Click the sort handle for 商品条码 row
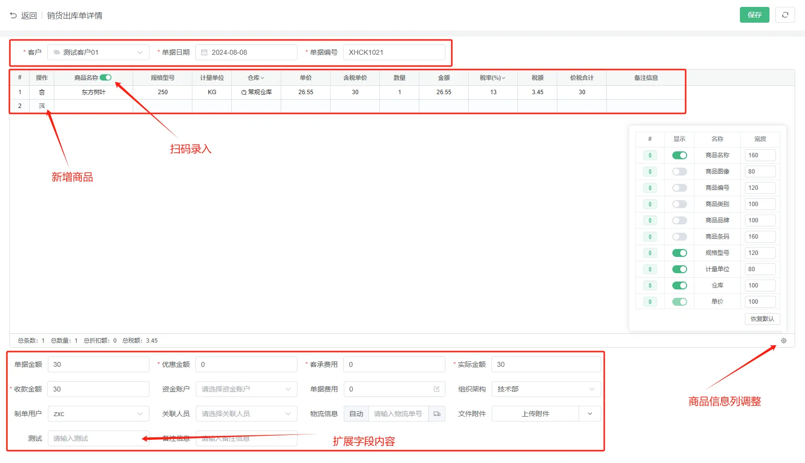 click(650, 237)
